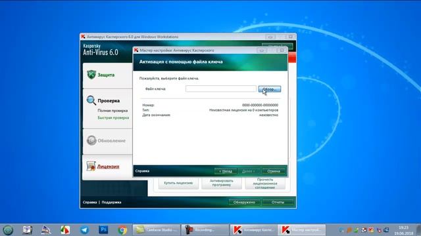Image resolution: width=421 pixels, height=236 pixels.
Task: Open the Защита section label
Action: click(x=106, y=75)
